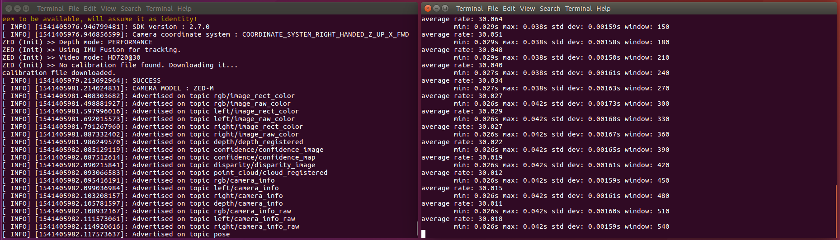Click 'Advertised on topic pose' line
The width and height of the screenshot is (840, 240).
click(116, 234)
